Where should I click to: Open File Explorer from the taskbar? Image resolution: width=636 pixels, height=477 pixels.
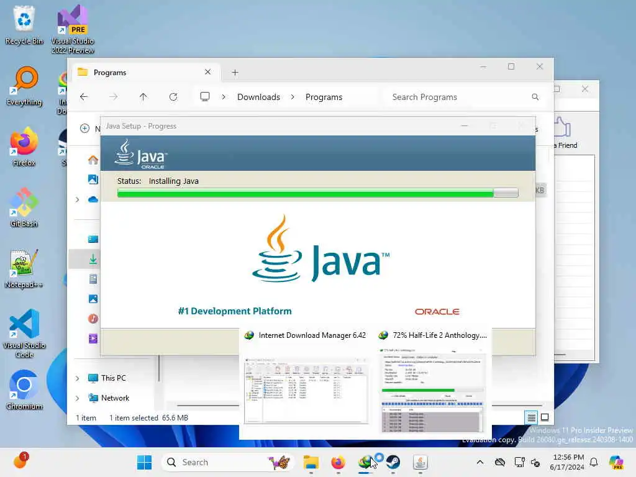(x=311, y=462)
